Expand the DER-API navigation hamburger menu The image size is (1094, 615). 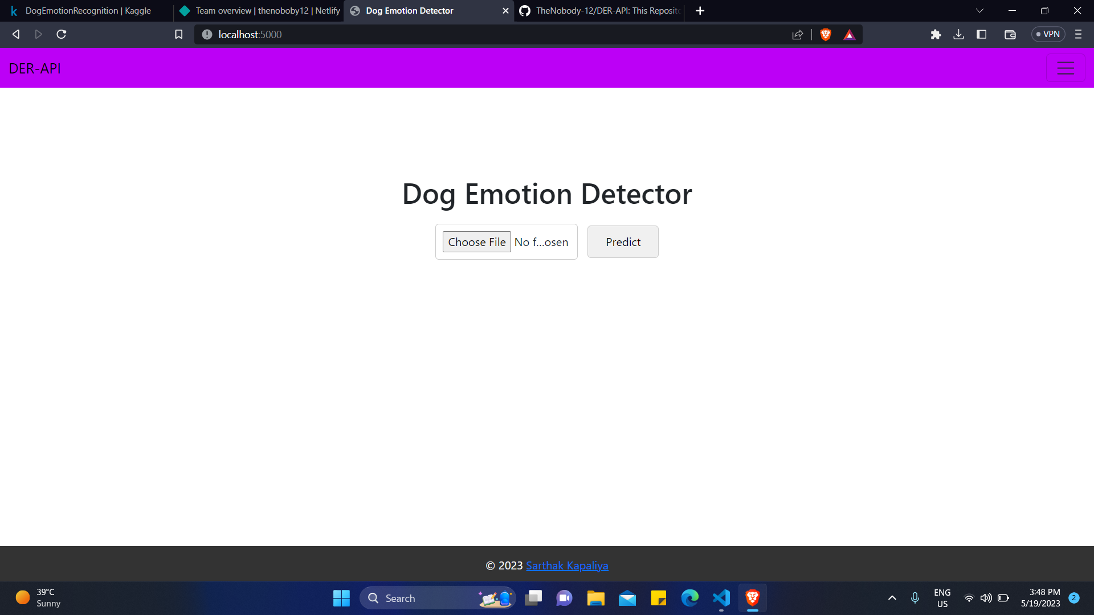(1065, 68)
